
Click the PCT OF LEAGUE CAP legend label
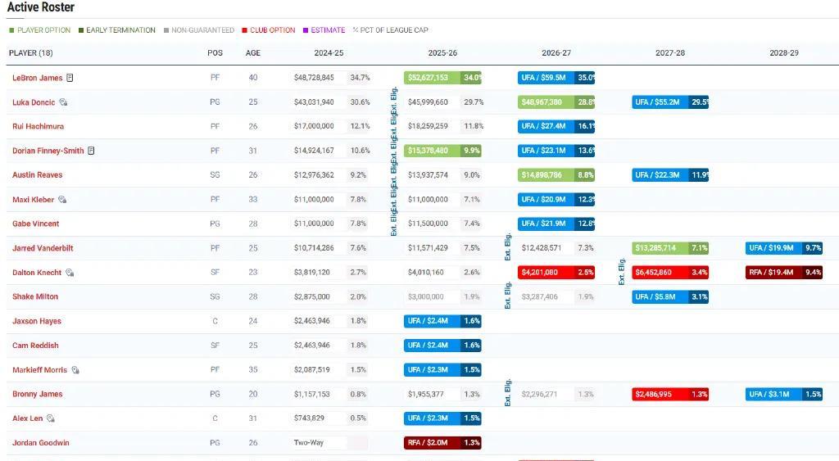click(394, 30)
